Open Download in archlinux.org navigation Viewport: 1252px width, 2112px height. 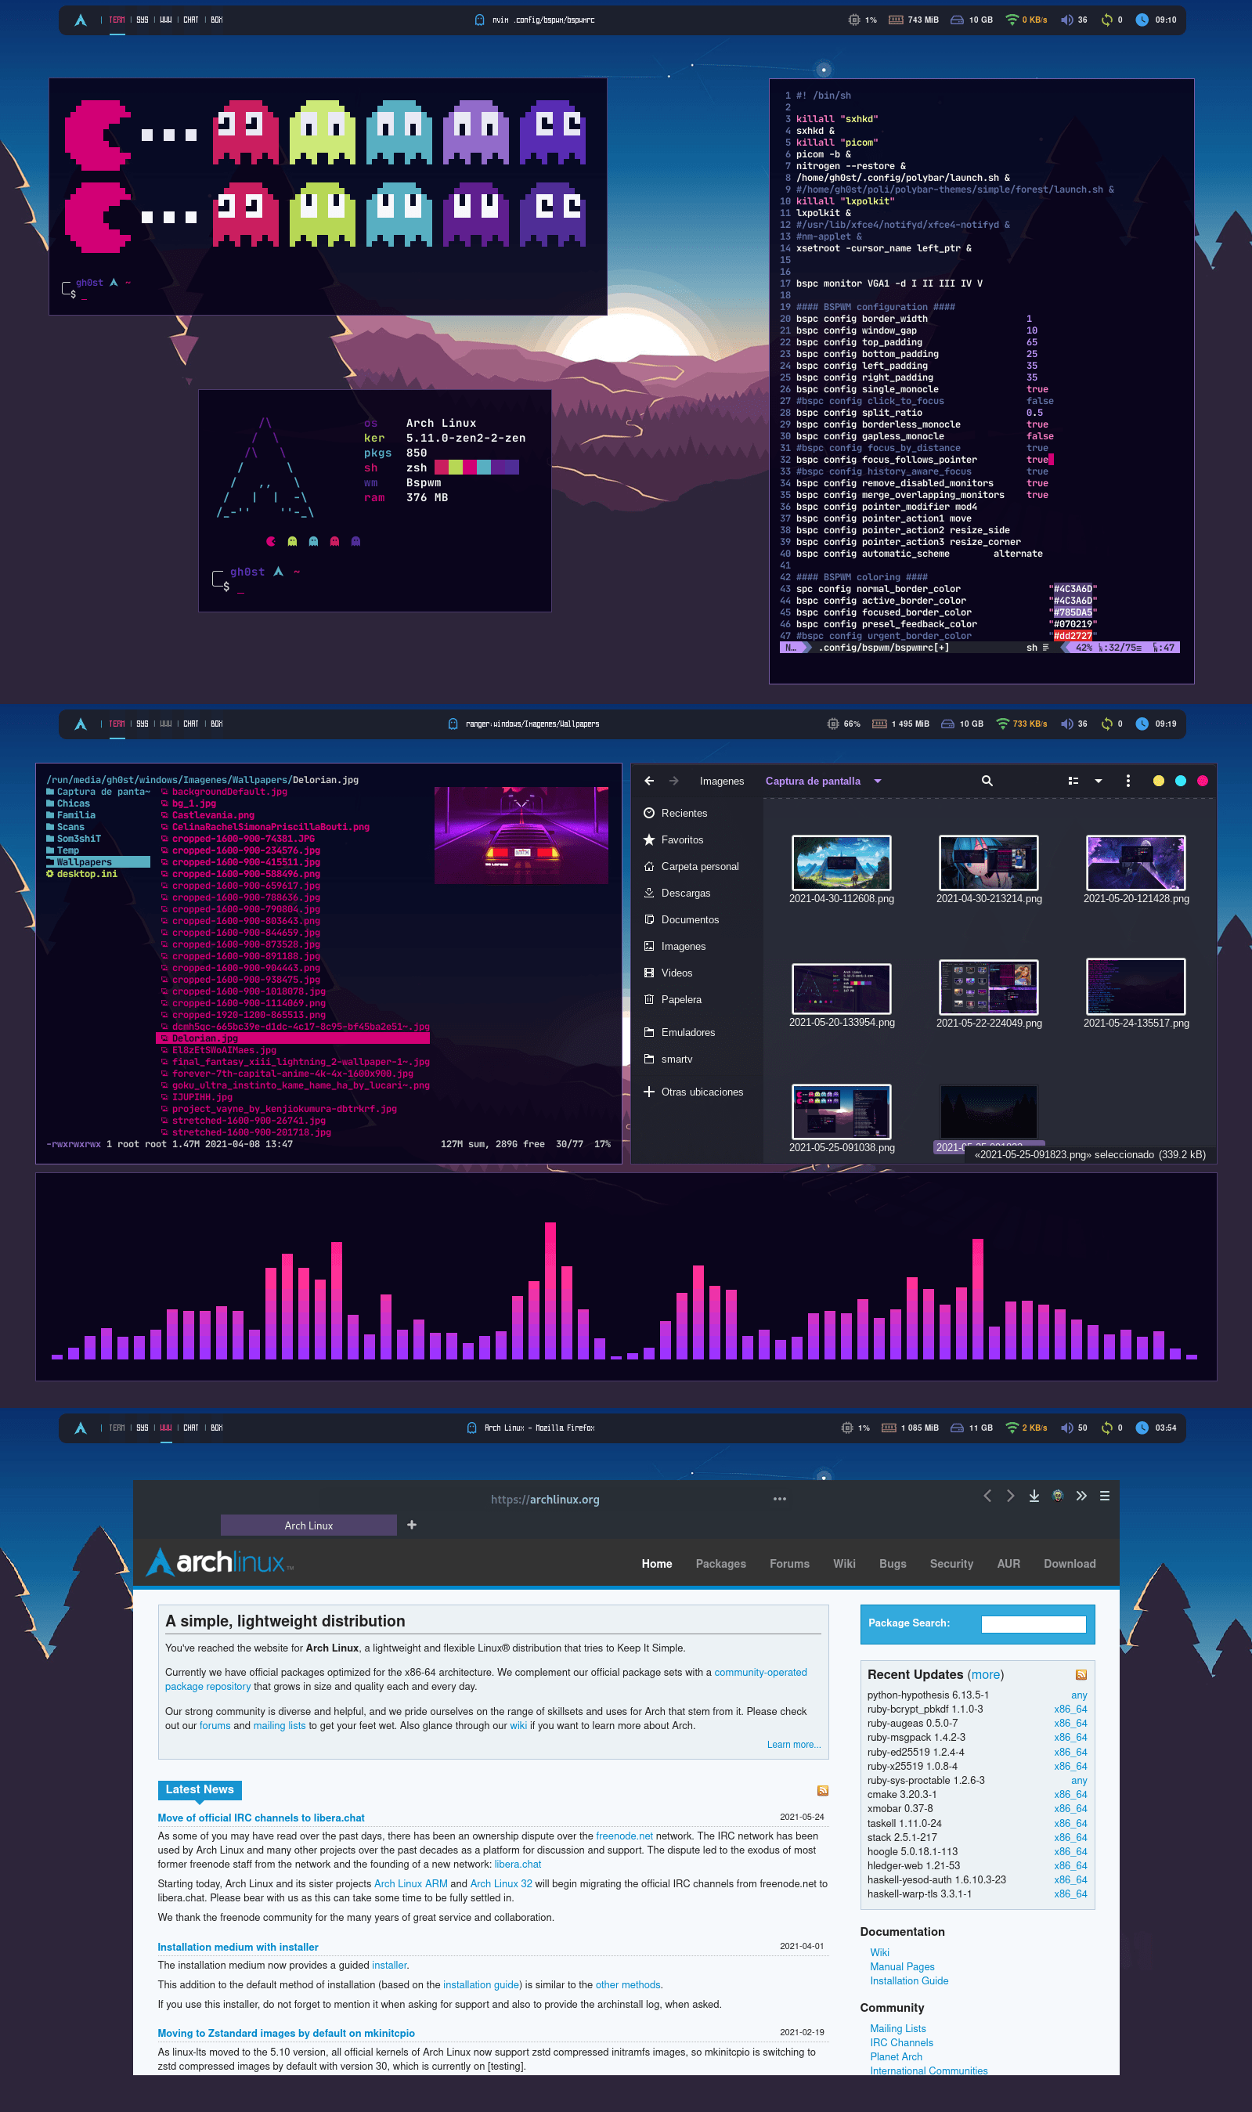click(x=1069, y=1563)
